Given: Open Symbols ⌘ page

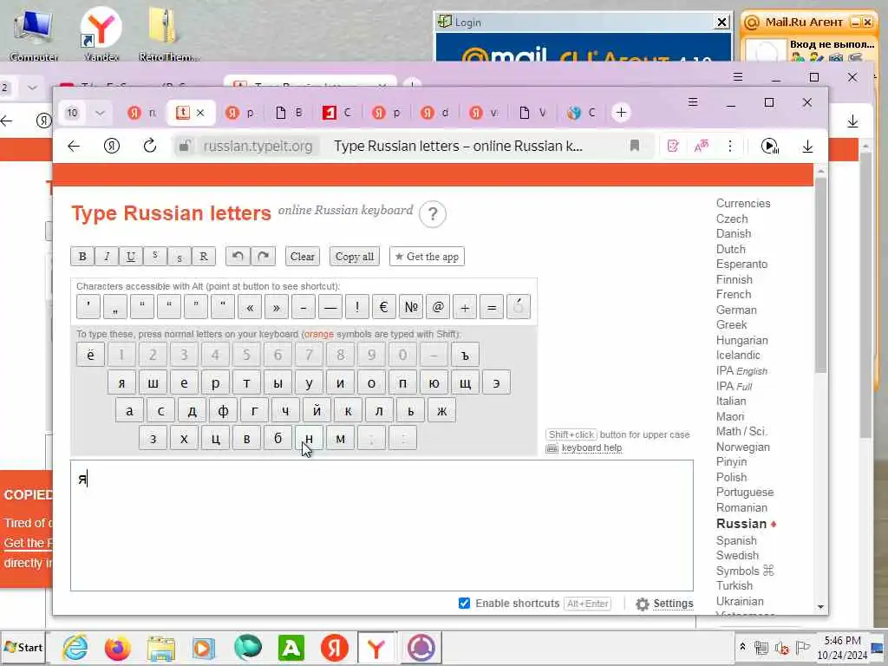Looking at the screenshot, I should point(745,571).
